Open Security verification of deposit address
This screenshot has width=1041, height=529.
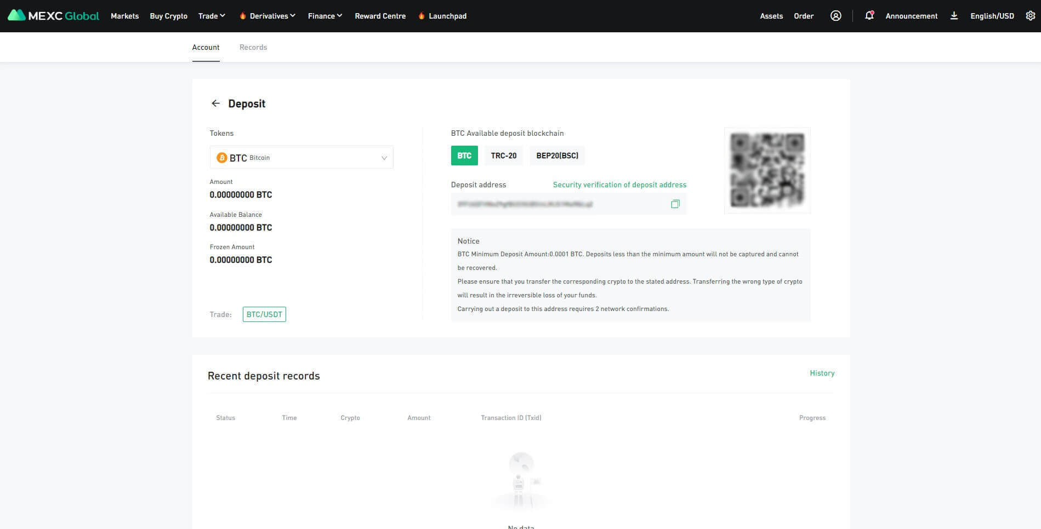[x=619, y=185]
